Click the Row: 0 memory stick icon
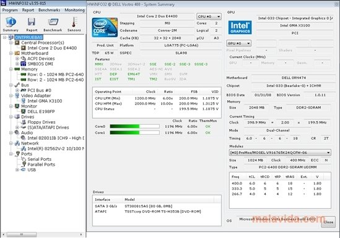The width and height of the screenshot is (340, 238). pyautogui.click(x=24, y=74)
